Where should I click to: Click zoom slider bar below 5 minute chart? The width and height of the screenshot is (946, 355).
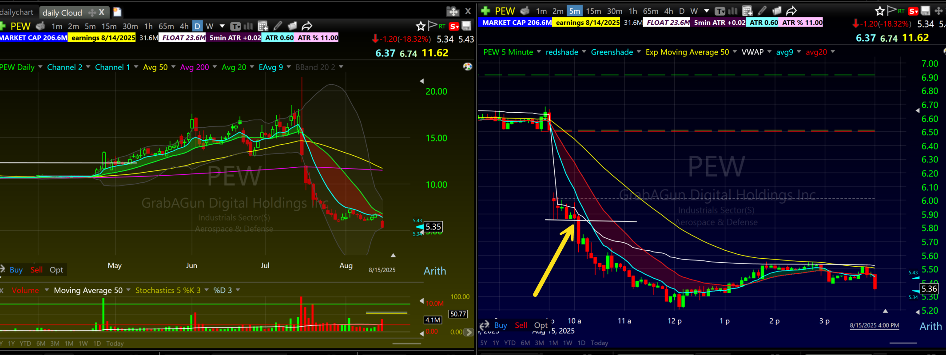point(903,343)
